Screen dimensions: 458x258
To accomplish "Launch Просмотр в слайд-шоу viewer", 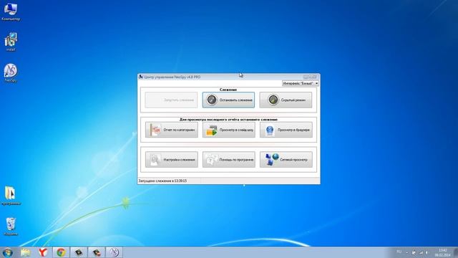I will point(229,130).
